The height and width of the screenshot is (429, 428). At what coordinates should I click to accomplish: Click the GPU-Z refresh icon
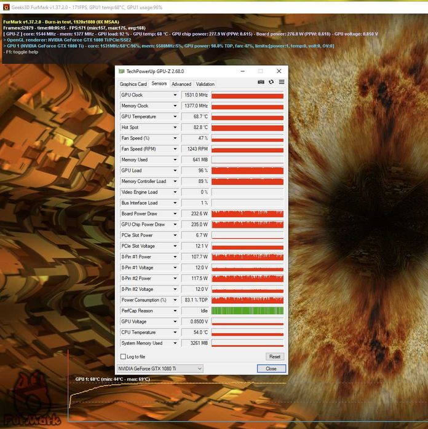271,82
